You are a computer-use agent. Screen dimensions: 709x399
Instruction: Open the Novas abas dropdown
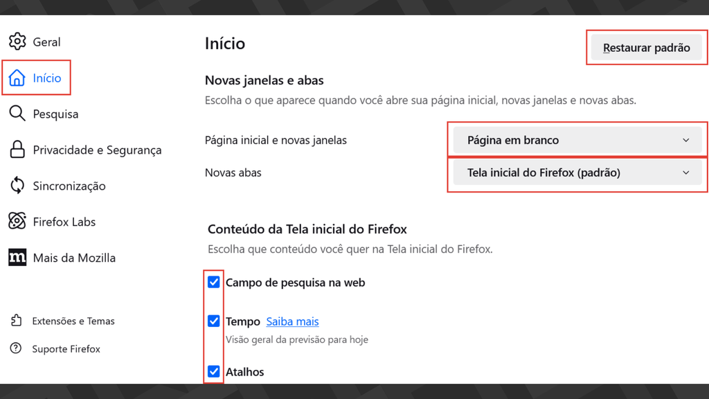577,172
